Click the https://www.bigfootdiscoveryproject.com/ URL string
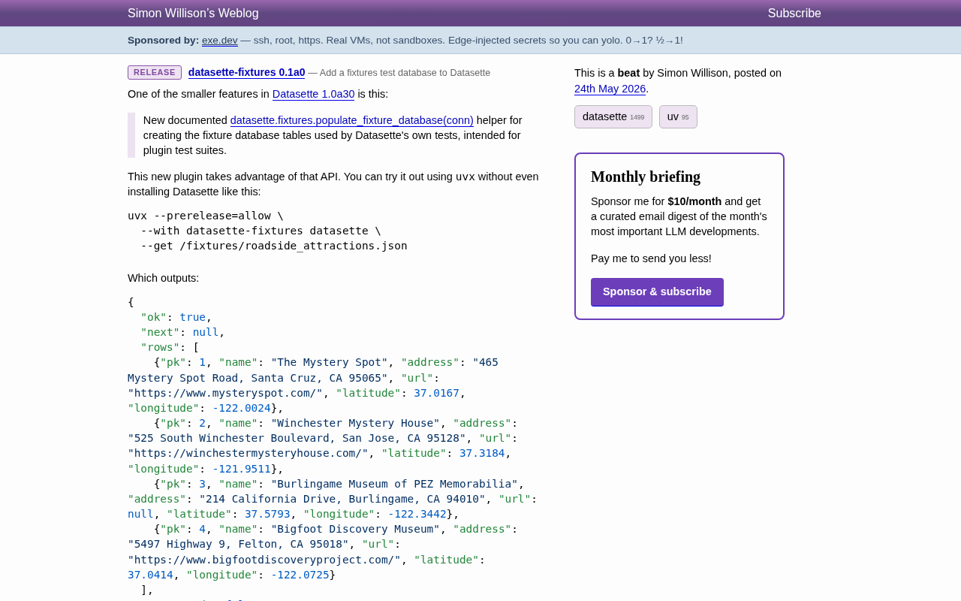961x601 pixels. point(264,560)
